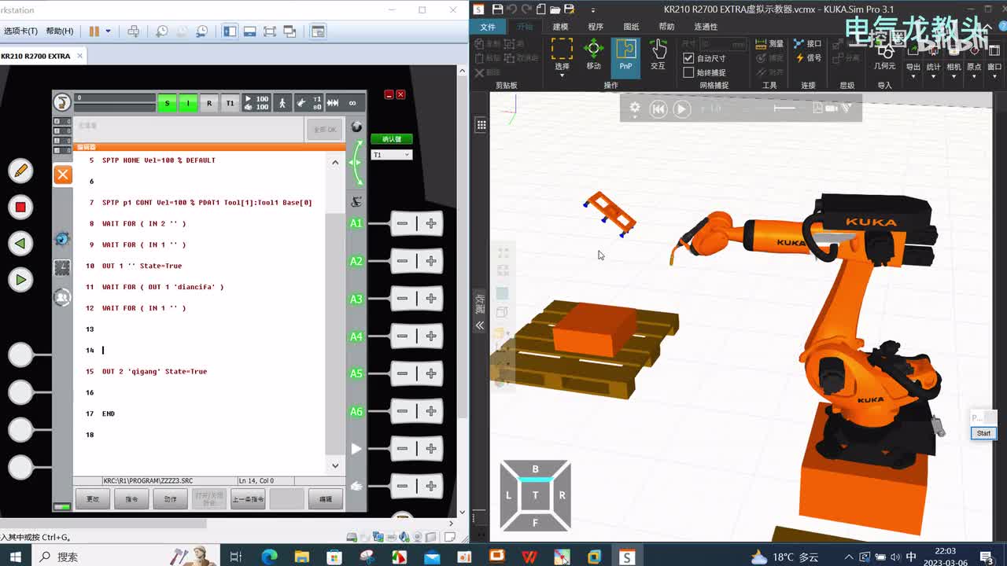Viewport: 1007px width, 566px height.
Task: Click the minus key for axis A4
Action: 402,336
